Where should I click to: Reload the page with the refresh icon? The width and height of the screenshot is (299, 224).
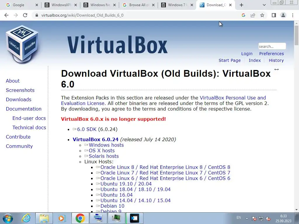pos(25,15)
